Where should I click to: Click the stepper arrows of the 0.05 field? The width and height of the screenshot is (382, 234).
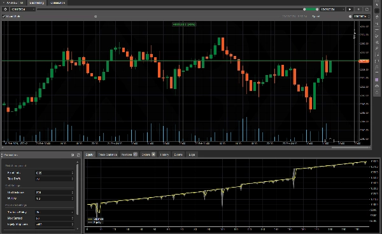[72, 173]
